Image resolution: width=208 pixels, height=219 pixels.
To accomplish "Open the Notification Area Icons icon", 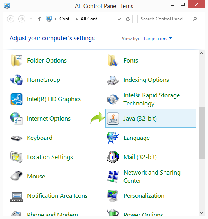I will (x=17, y=197).
